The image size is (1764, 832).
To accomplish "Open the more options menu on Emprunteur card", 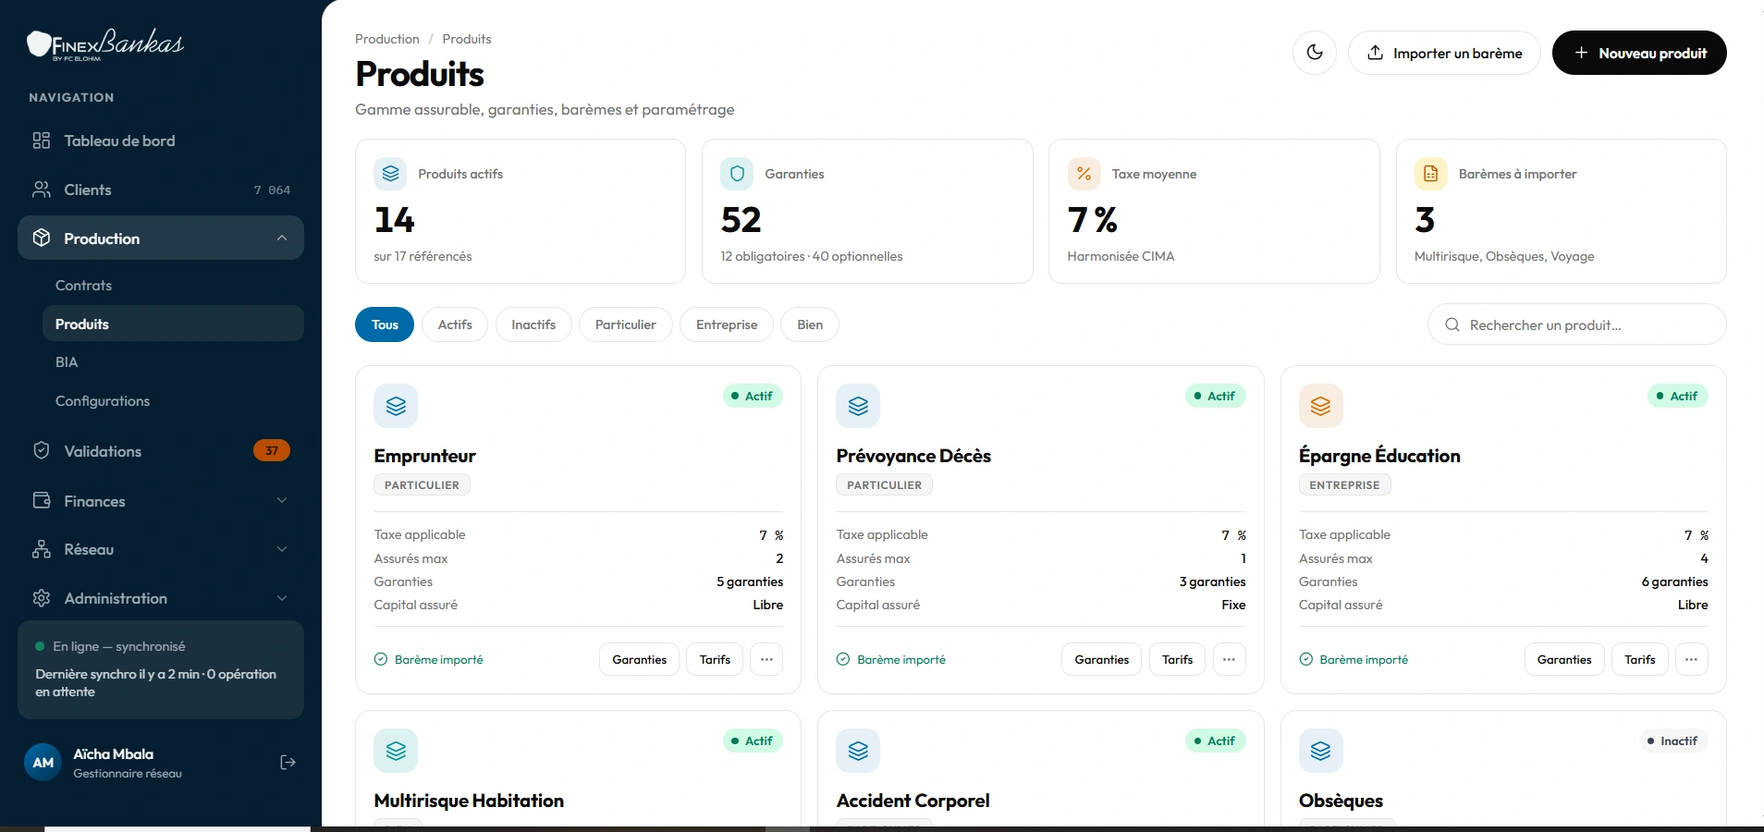I will 766,659.
